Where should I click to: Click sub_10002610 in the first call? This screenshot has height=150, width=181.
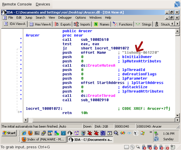click(x=95, y=40)
